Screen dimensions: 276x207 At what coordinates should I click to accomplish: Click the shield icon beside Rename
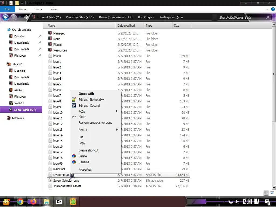tap(74, 162)
